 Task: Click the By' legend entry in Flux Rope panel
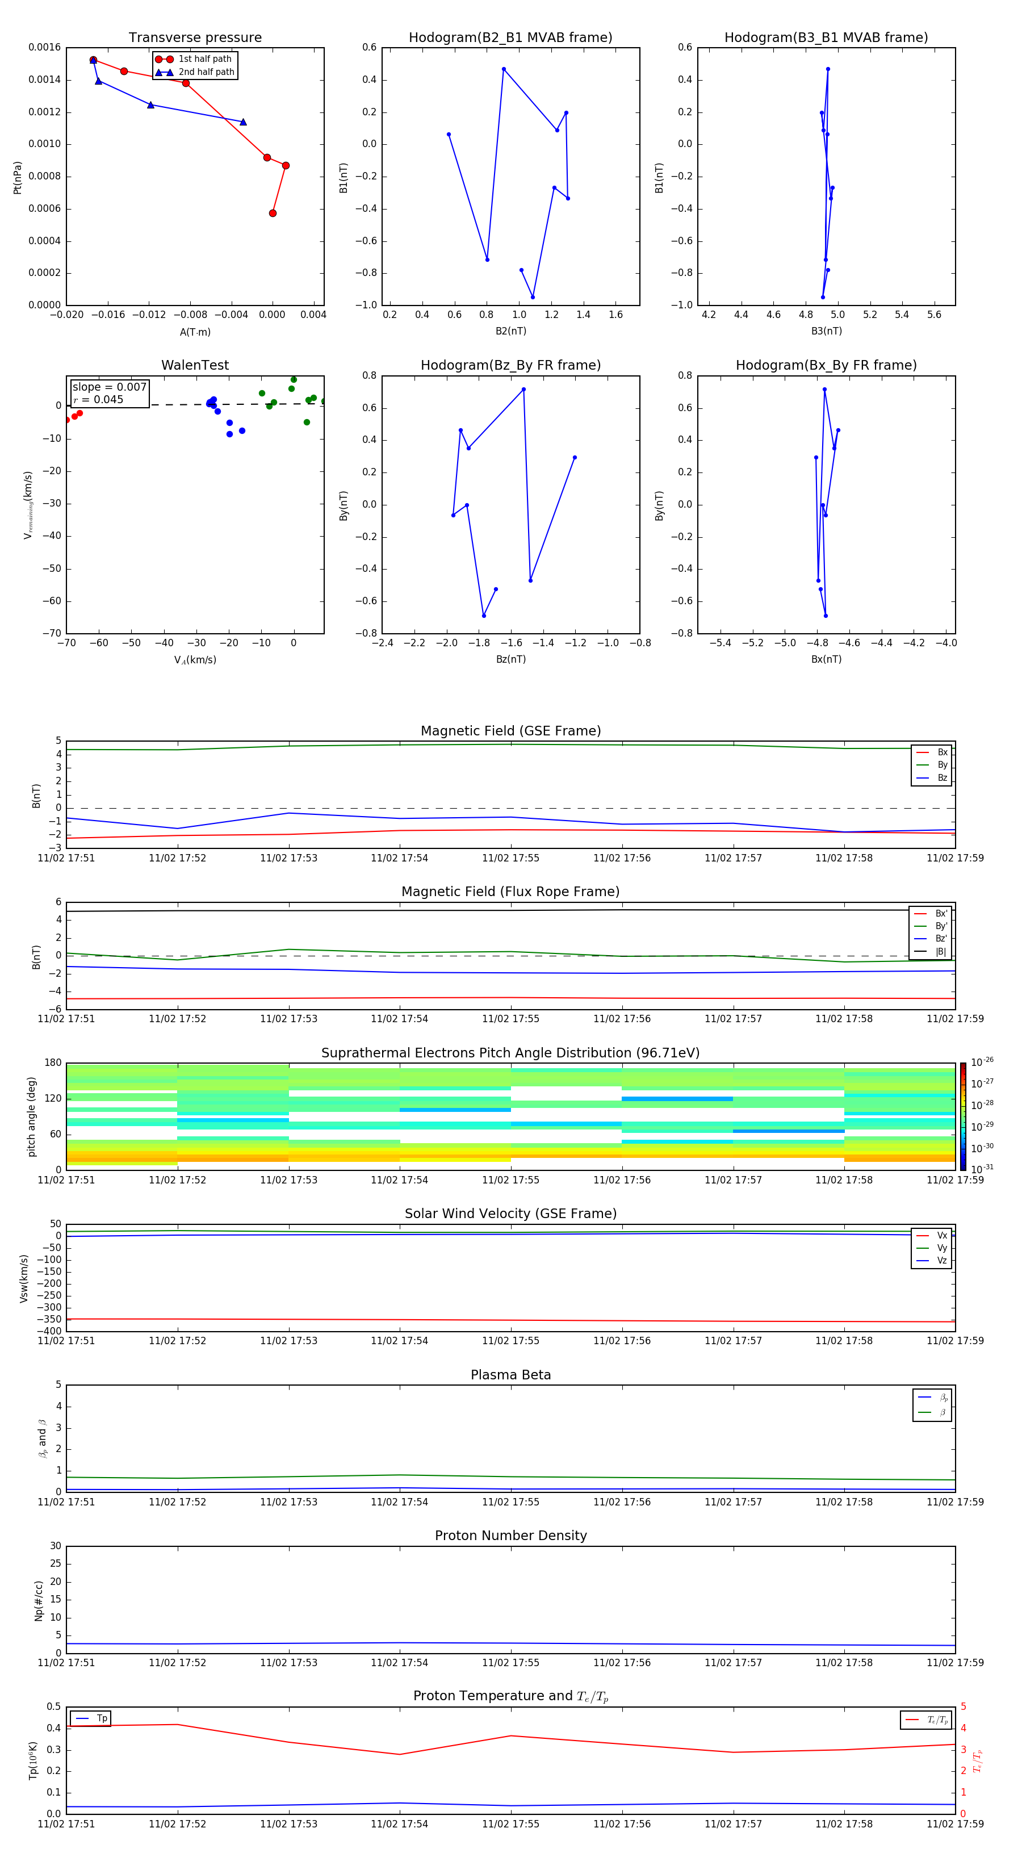point(931,926)
